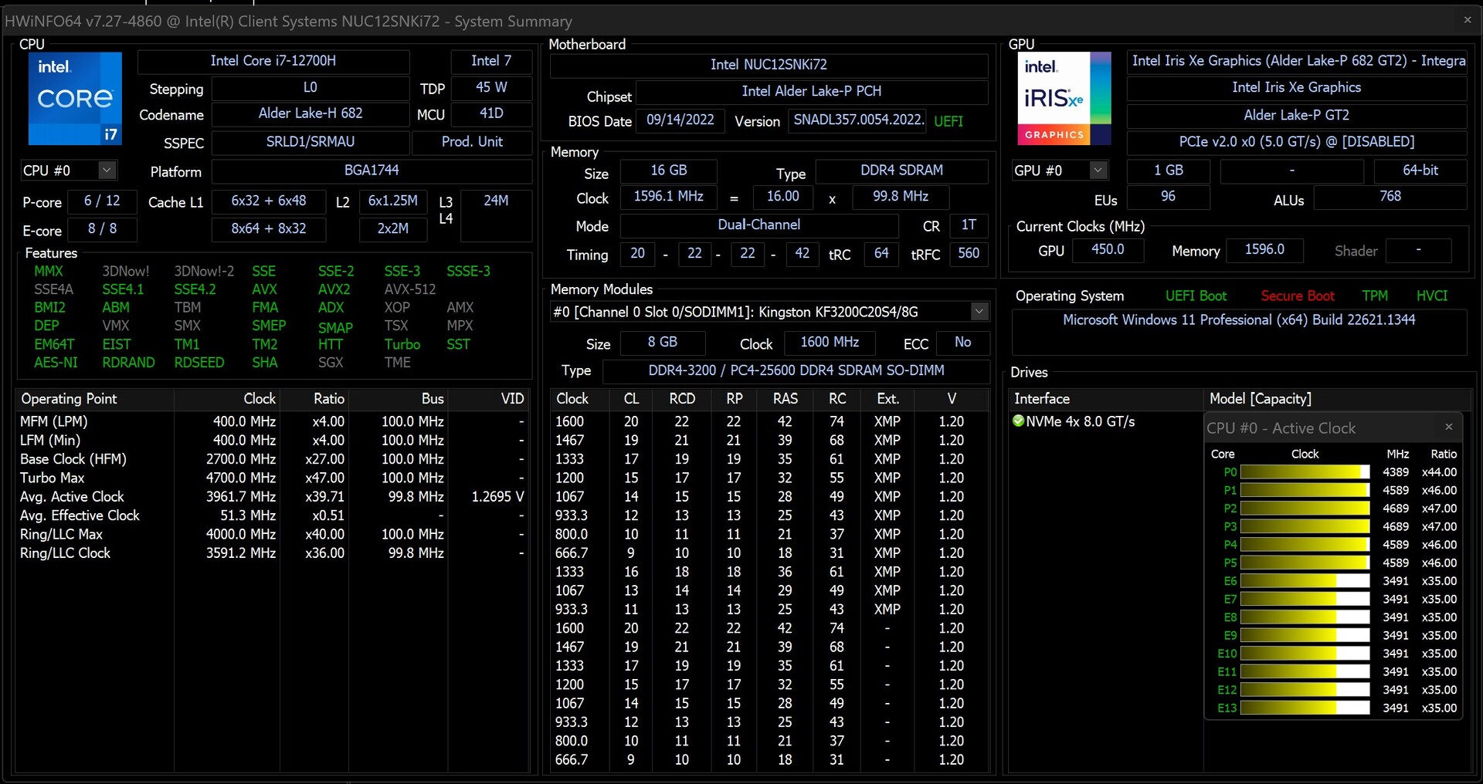Screen dimensions: 1483x784
Task: Click the RCD column header in memory timings
Action: (682, 399)
